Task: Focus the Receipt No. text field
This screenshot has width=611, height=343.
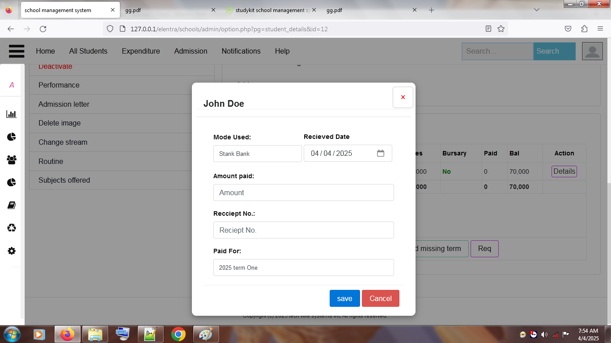Action: [303, 230]
